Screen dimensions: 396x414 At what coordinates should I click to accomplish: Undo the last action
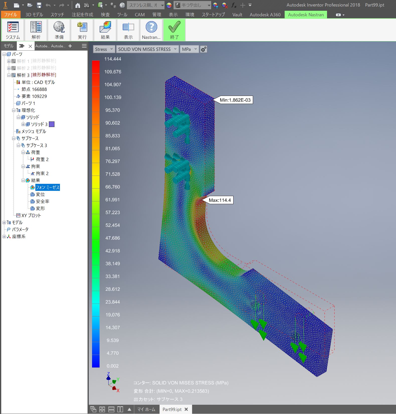[x=48, y=5]
